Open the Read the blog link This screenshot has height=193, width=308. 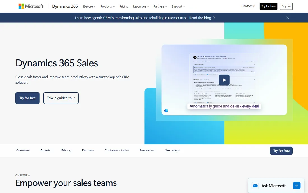click(x=200, y=18)
